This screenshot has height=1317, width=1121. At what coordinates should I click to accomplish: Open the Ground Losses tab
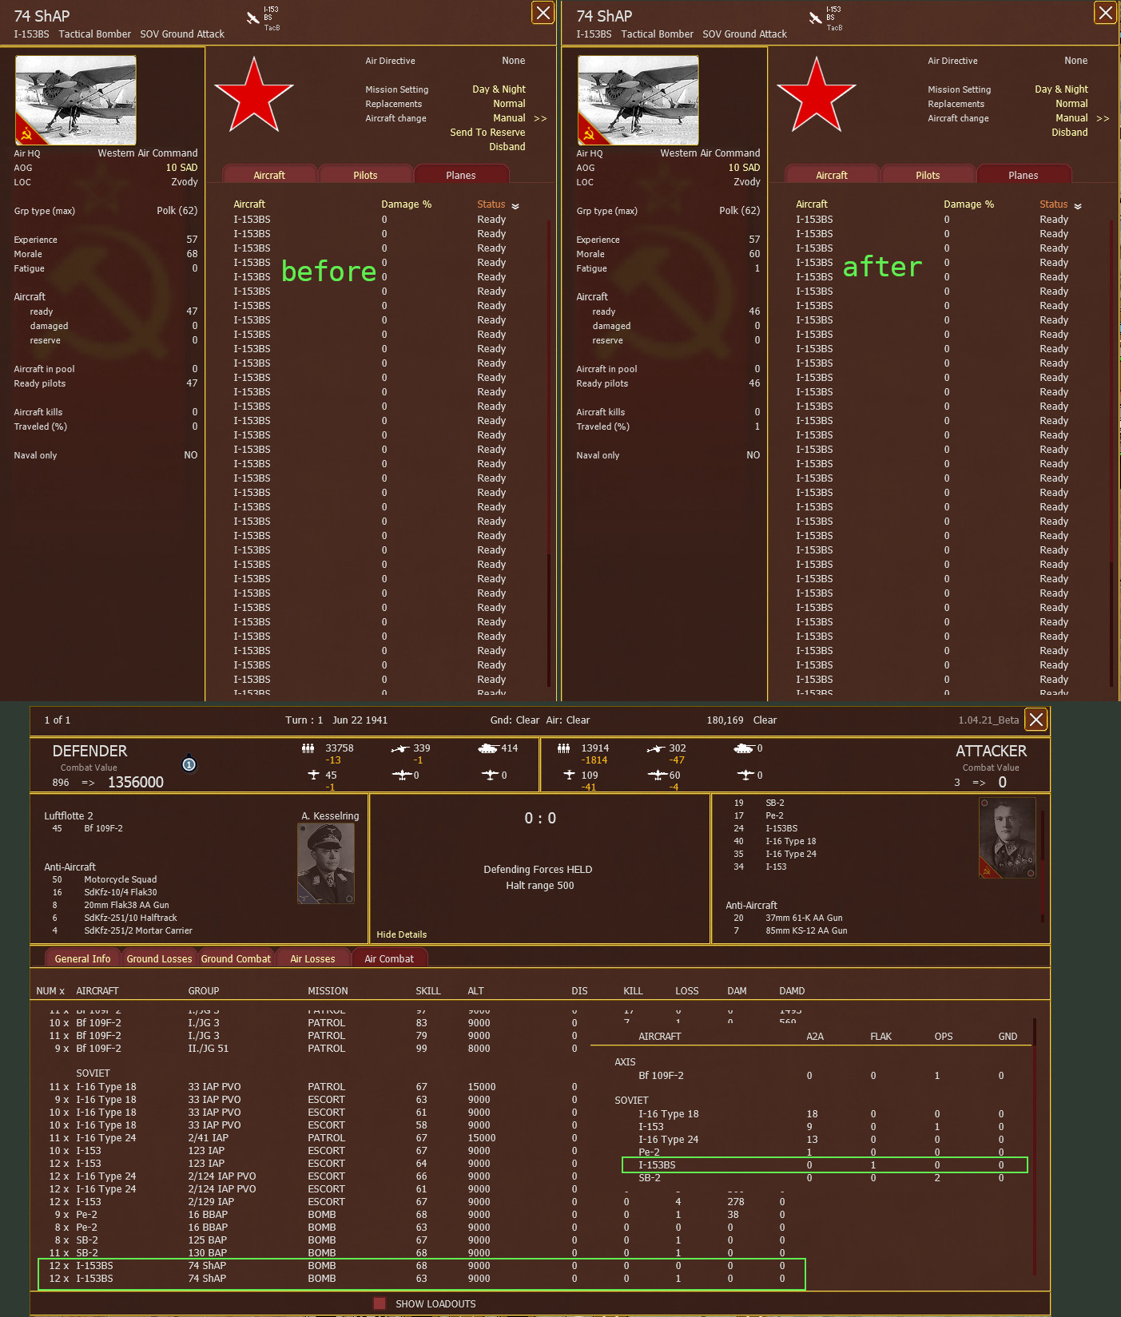(159, 958)
